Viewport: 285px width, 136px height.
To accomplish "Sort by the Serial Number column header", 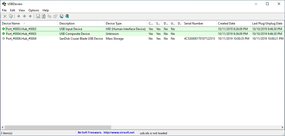I will point(199,23).
